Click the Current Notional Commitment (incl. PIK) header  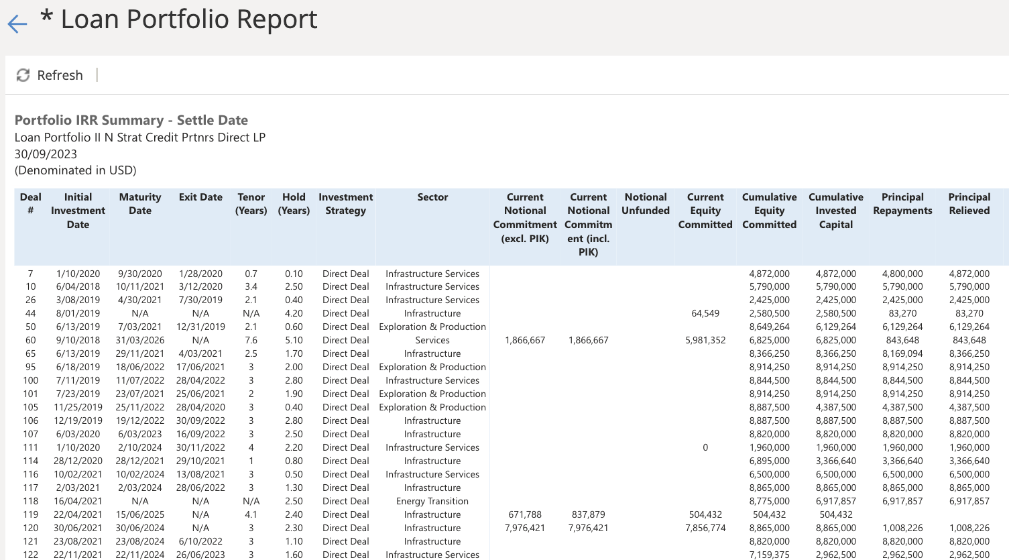click(589, 225)
